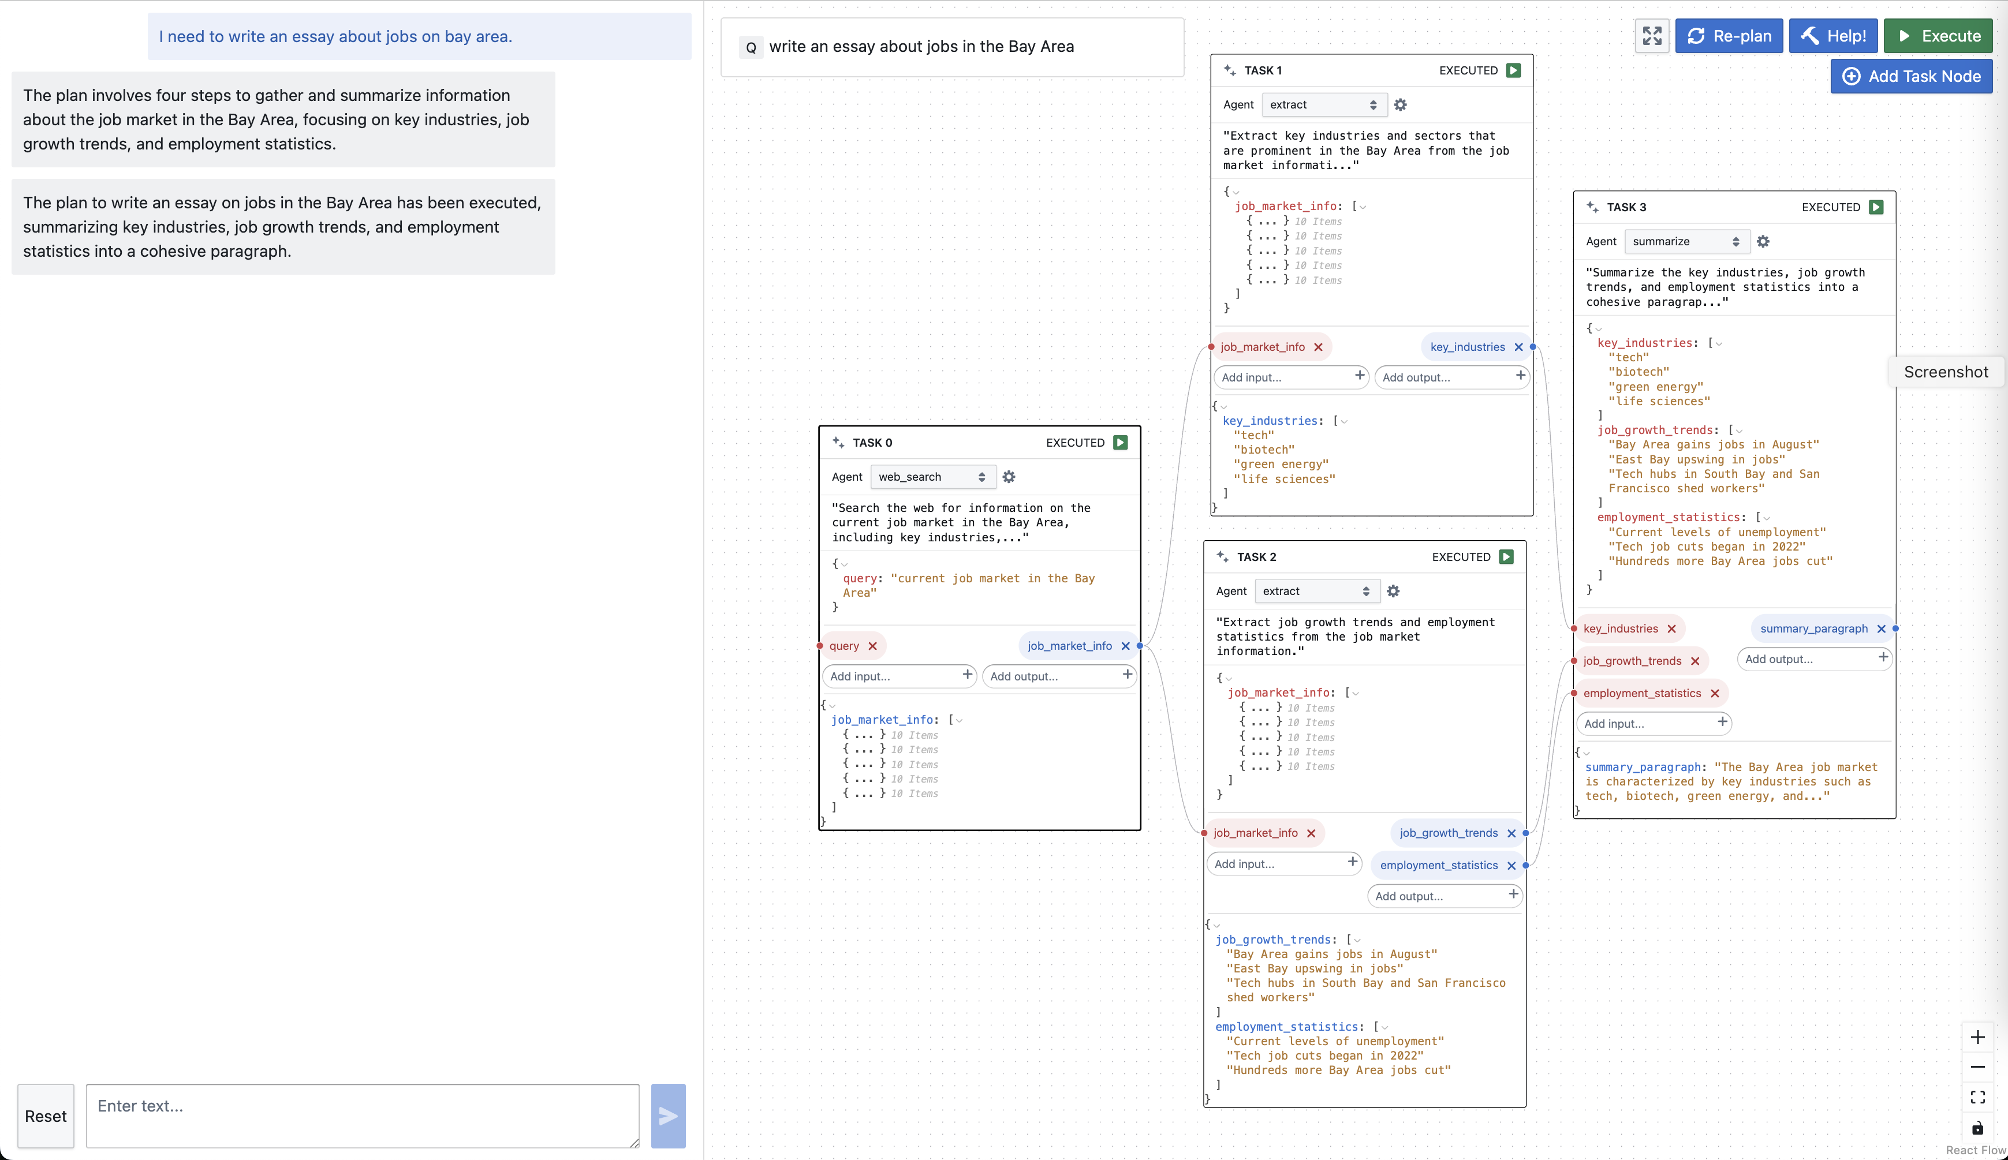Click the zoom in plus control

point(1977,1036)
